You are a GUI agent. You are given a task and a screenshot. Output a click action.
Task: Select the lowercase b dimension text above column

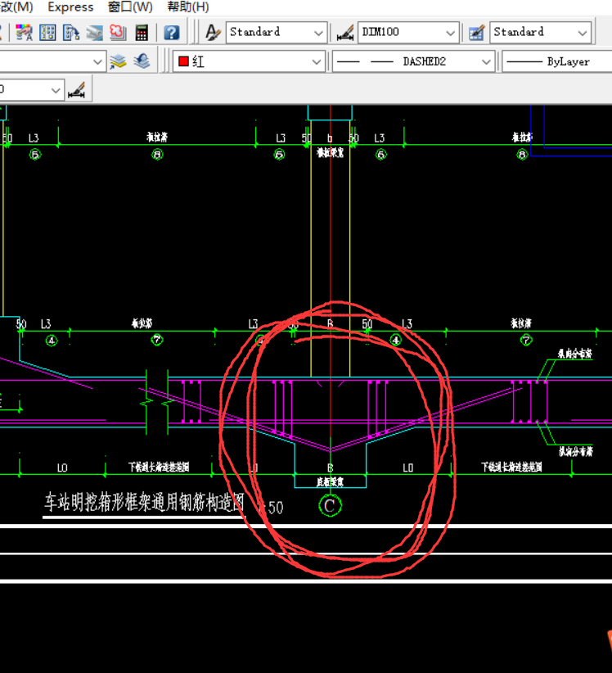click(x=330, y=138)
